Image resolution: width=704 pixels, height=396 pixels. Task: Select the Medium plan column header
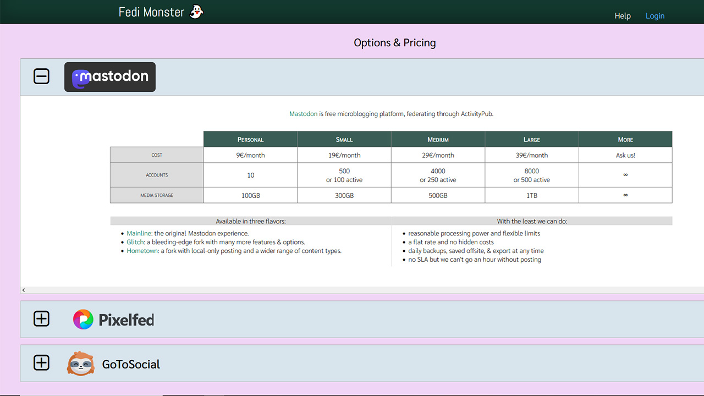click(x=438, y=140)
